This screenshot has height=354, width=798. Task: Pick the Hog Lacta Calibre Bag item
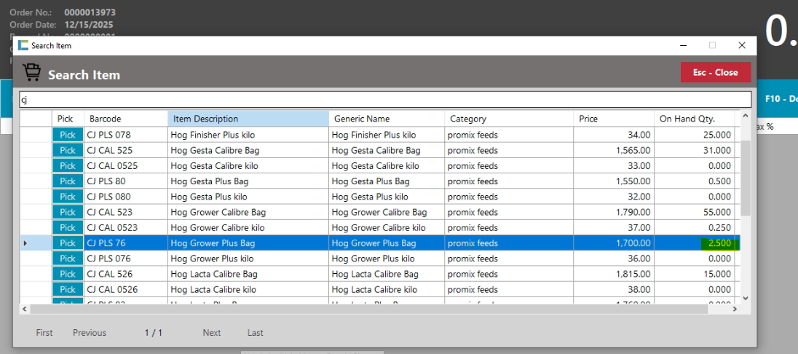click(x=68, y=274)
